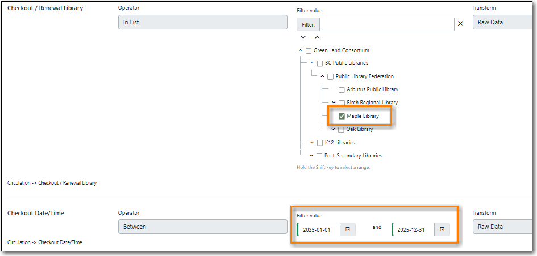Image resolution: width=537 pixels, height=256 pixels.
Task: Open Raw Data transform for Checkout Library
Action: coord(503,22)
